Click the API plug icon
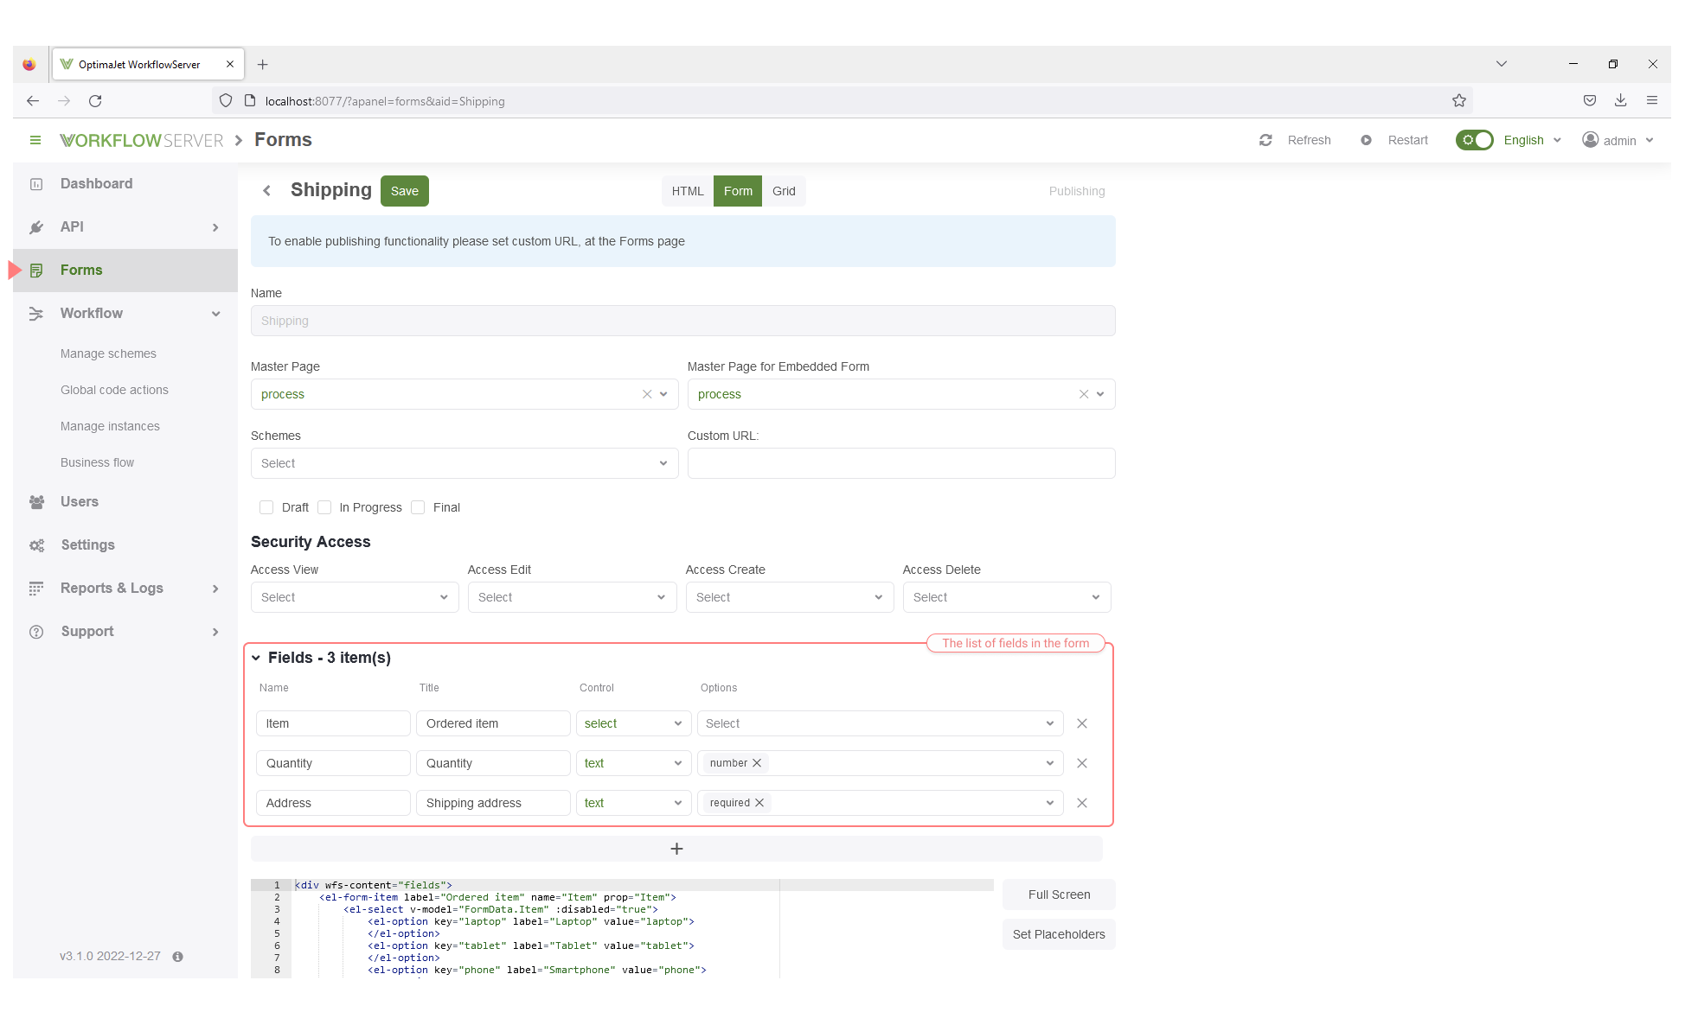The width and height of the screenshot is (1685, 1025). tap(36, 227)
